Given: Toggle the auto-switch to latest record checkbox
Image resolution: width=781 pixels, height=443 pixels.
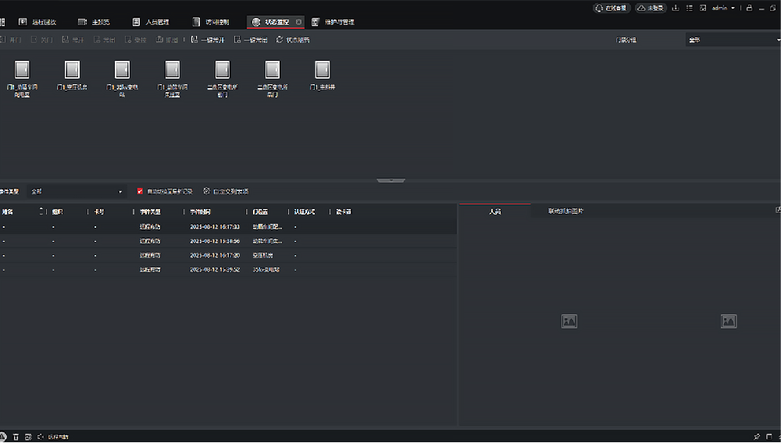Looking at the screenshot, I should pyautogui.click(x=141, y=191).
